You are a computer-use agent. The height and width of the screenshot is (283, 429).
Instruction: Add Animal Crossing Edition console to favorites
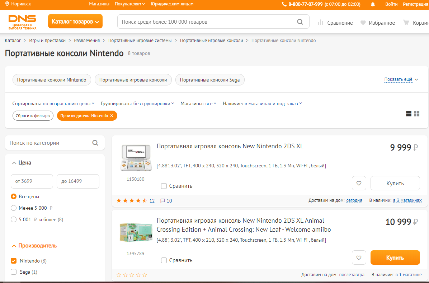pyautogui.click(x=359, y=258)
